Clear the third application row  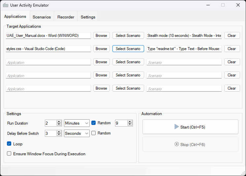tap(232, 62)
